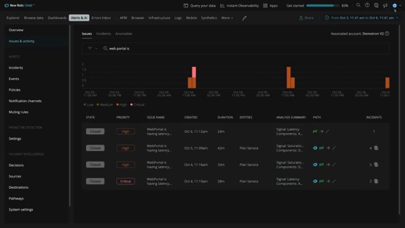Click the Get started progress bar
The width and height of the screenshot is (405, 228).
click(322, 5)
